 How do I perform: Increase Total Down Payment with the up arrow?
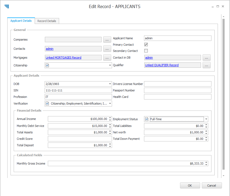tap(206, 138)
